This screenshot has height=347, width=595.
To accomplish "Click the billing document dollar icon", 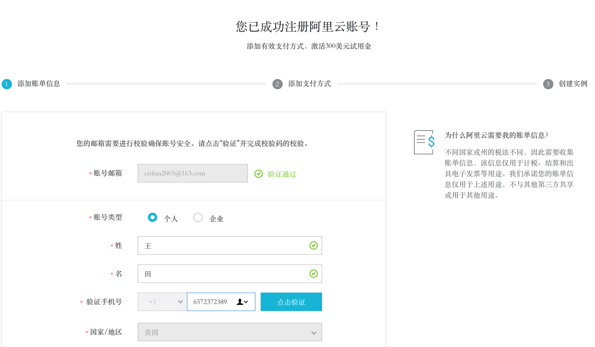I will tap(424, 142).
